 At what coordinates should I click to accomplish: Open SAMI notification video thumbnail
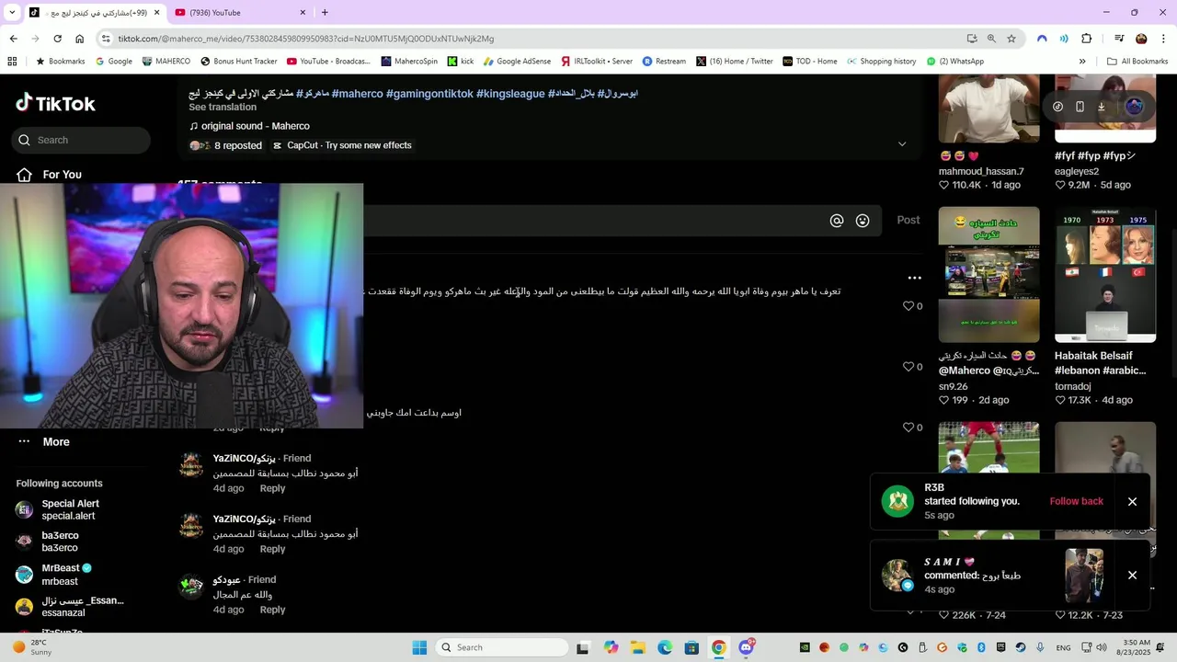coord(1084,576)
